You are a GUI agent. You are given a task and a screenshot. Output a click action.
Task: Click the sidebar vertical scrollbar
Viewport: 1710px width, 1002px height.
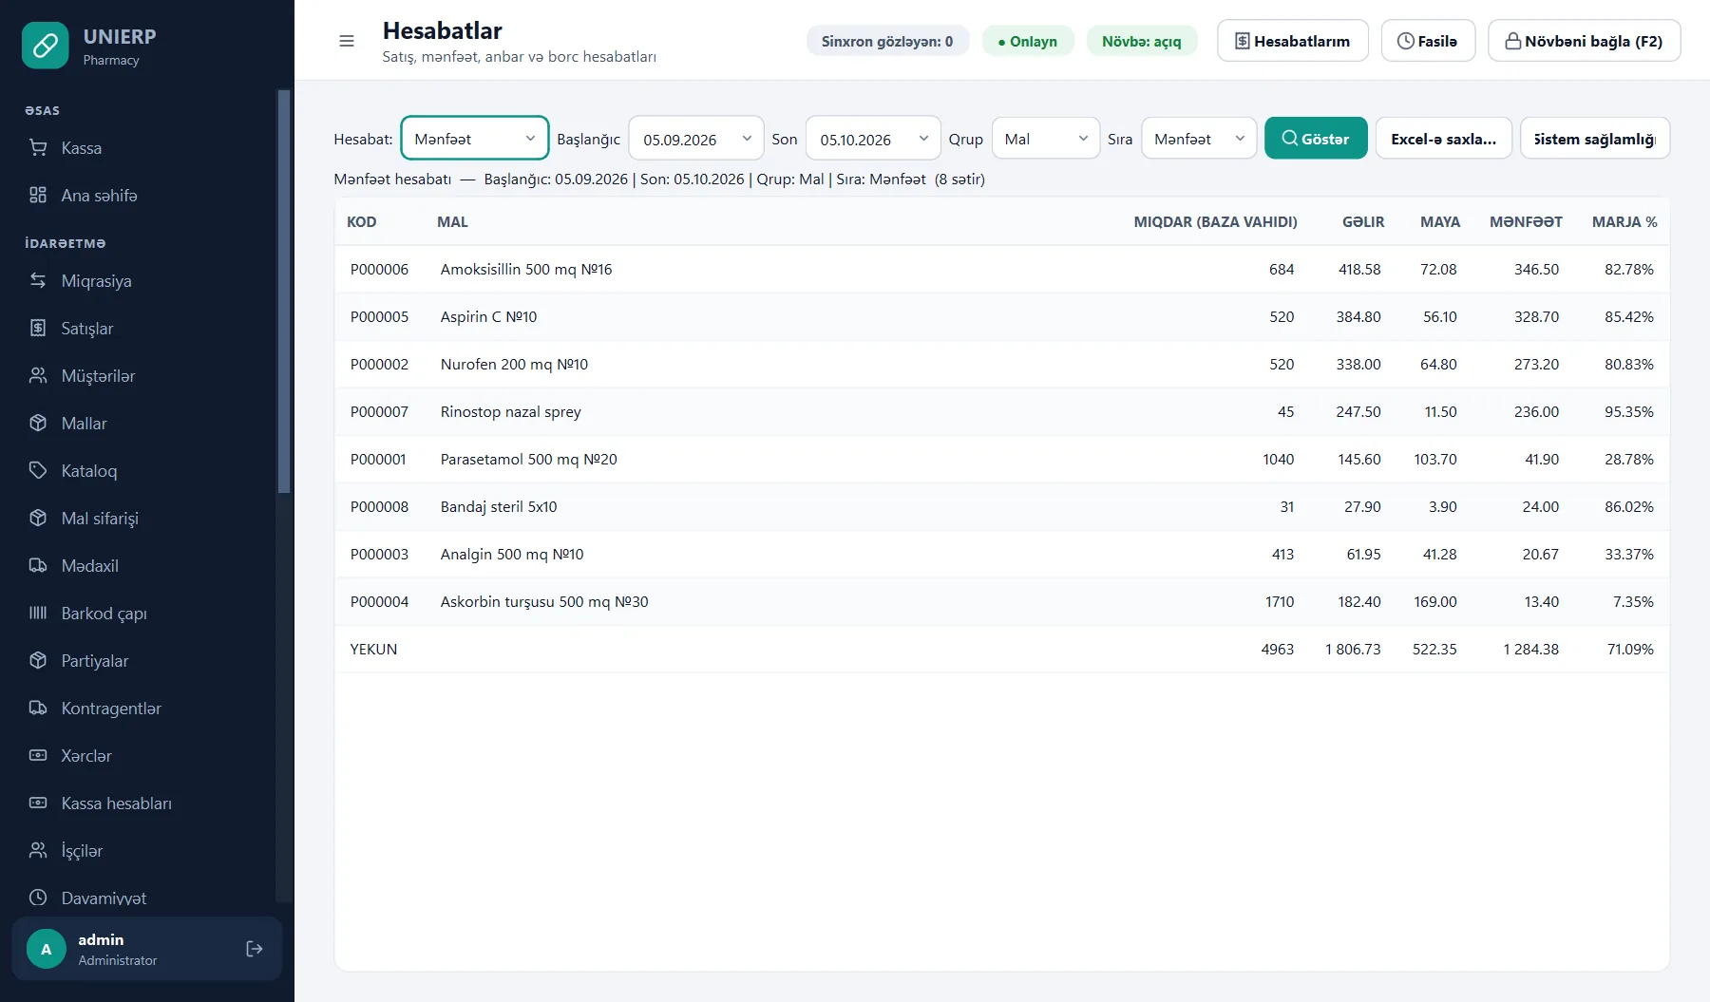tap(283, 292)
